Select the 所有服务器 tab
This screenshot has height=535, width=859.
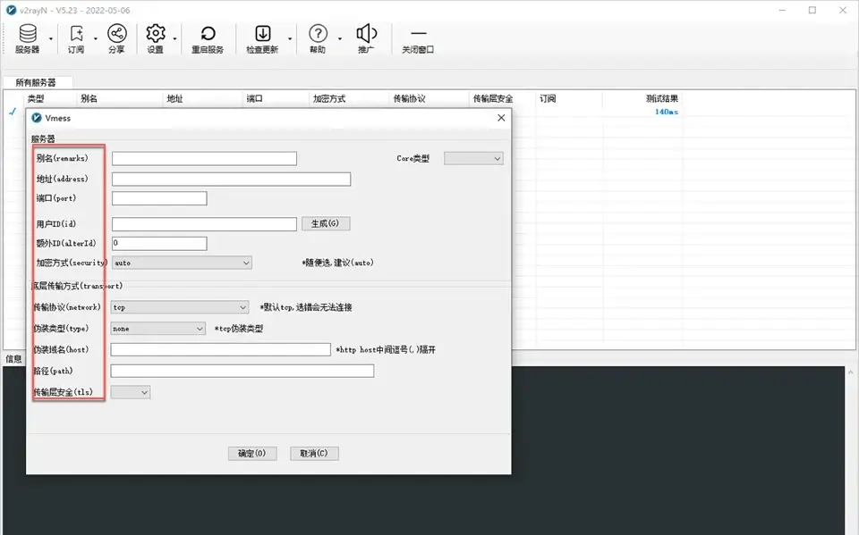coord(36,82)
